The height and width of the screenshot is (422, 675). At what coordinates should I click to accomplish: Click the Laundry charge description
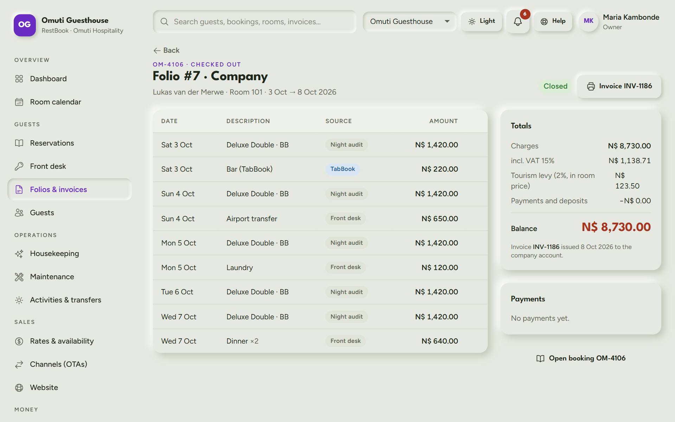coord(239,268)
